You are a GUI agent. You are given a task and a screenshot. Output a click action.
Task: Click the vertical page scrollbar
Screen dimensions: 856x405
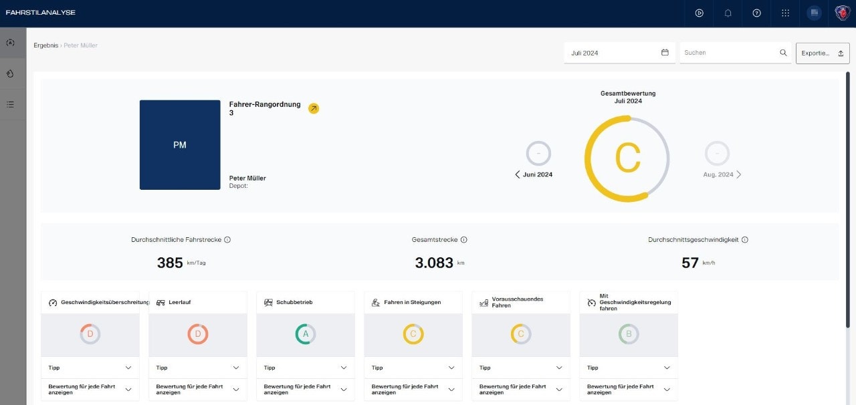(848, 200)
